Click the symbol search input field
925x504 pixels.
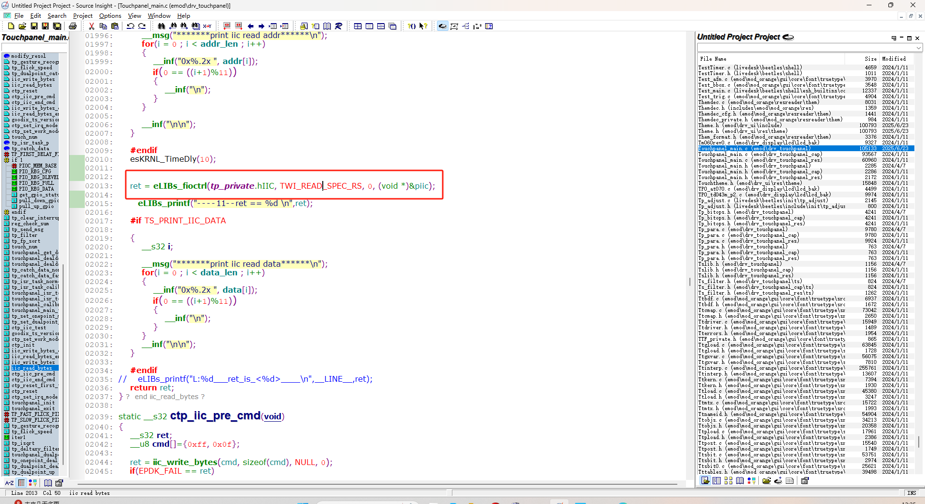35,47
